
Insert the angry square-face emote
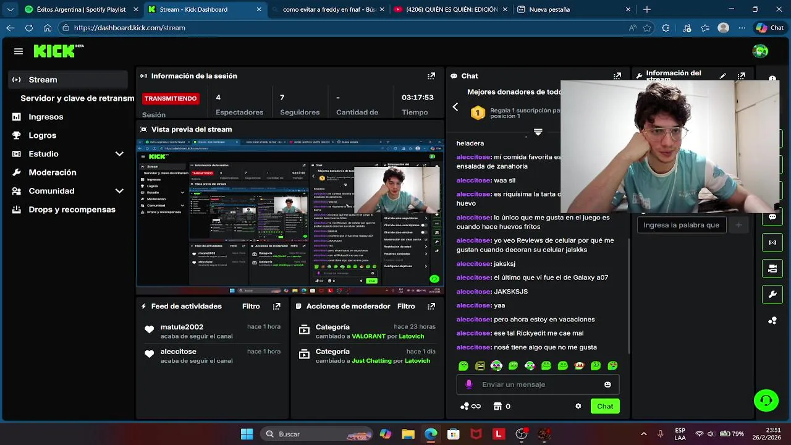tap(480, 366)
